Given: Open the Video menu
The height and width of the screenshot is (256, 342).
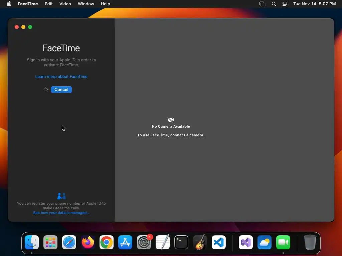Looking at the screenshot, I should pos(65,4).
